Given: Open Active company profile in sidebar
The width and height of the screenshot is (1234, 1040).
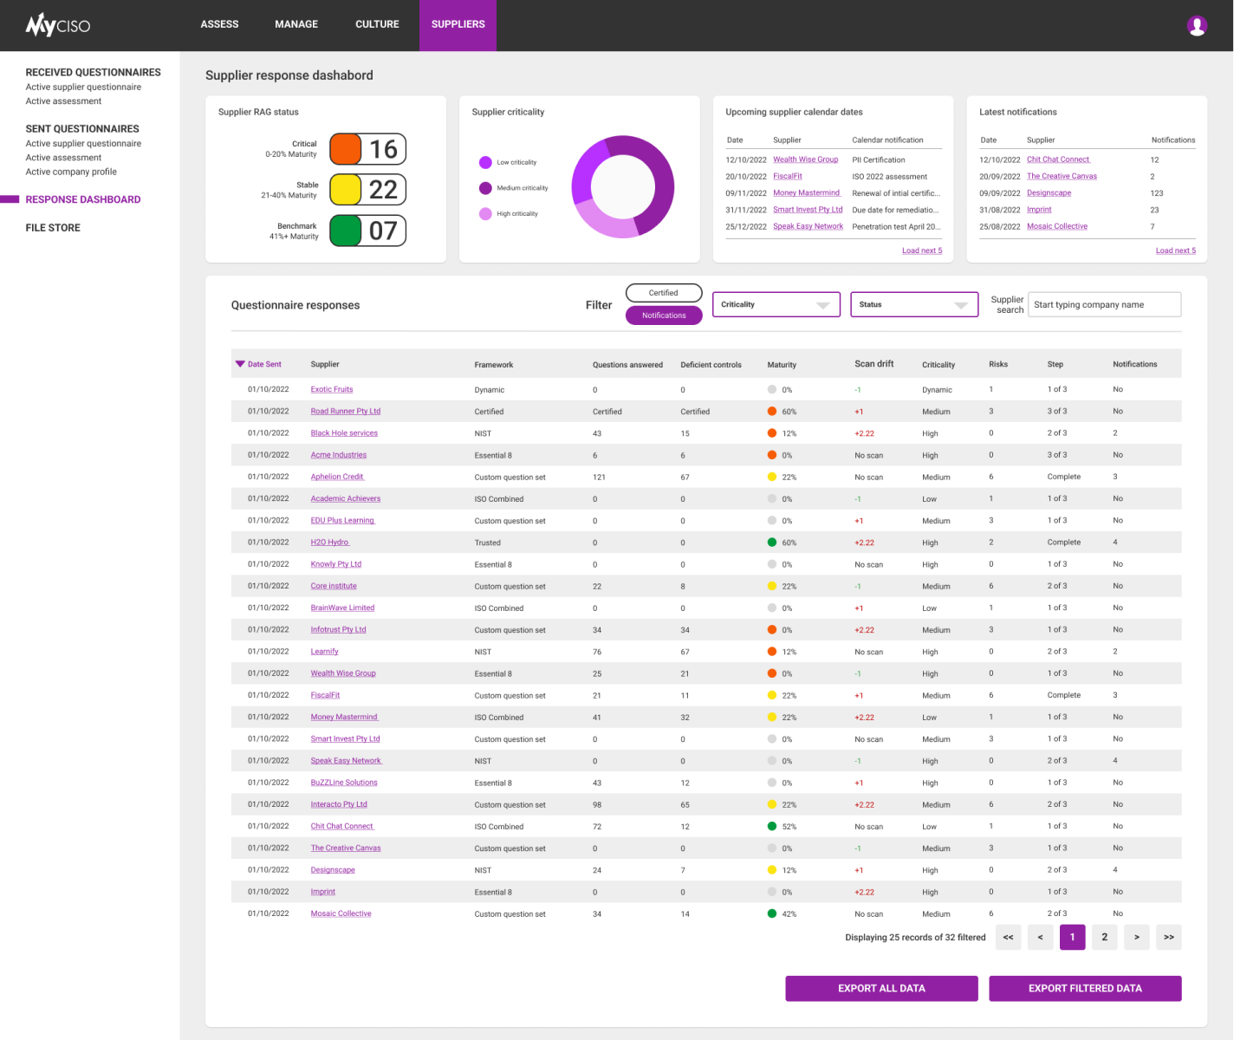Looking at the screenshot, I should tap(71, 172).
